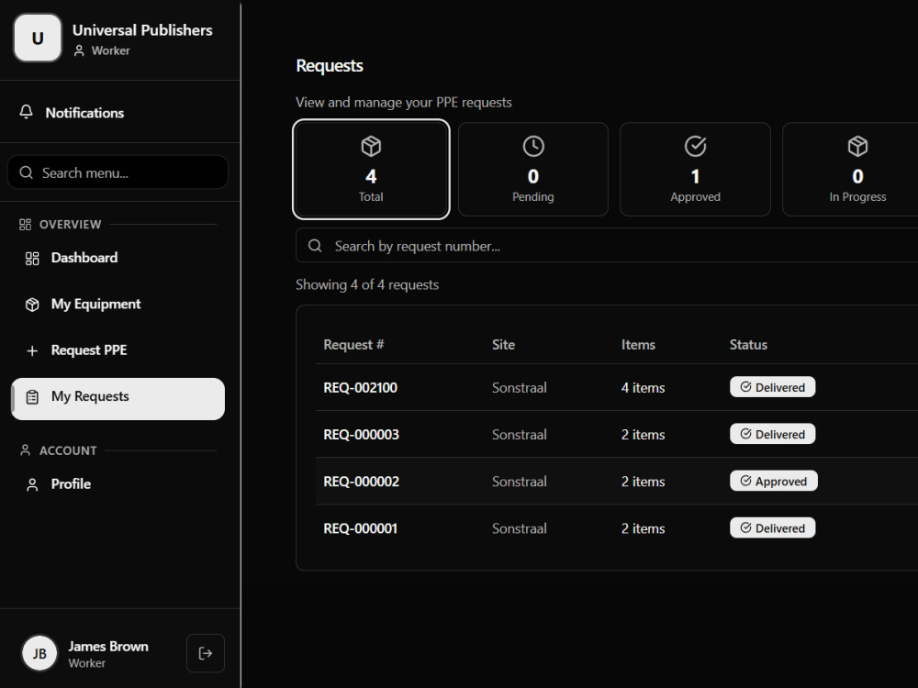
Task: Click the ACCOUNT section person icon
Action: [x=25, y=450]
